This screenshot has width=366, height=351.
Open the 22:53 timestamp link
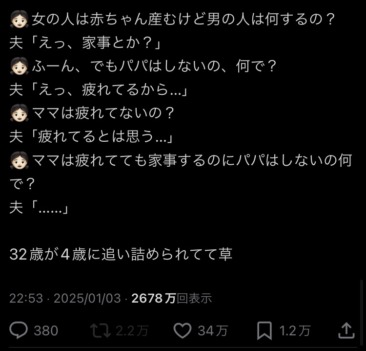tap(26, 298)
